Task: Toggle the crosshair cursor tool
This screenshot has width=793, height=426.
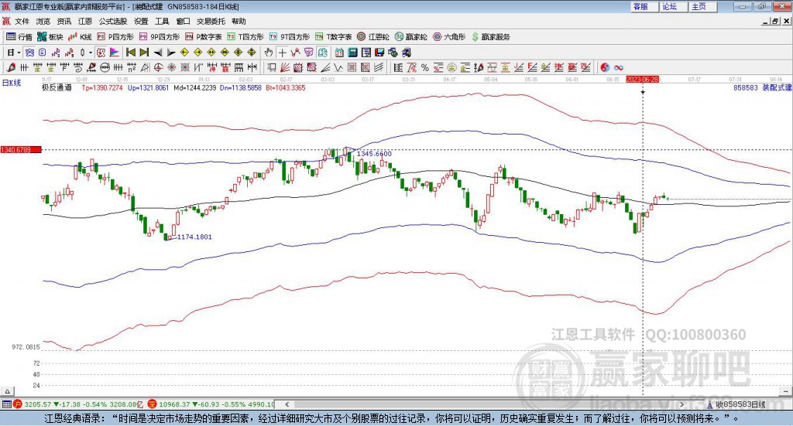Action: pos(282,53)
